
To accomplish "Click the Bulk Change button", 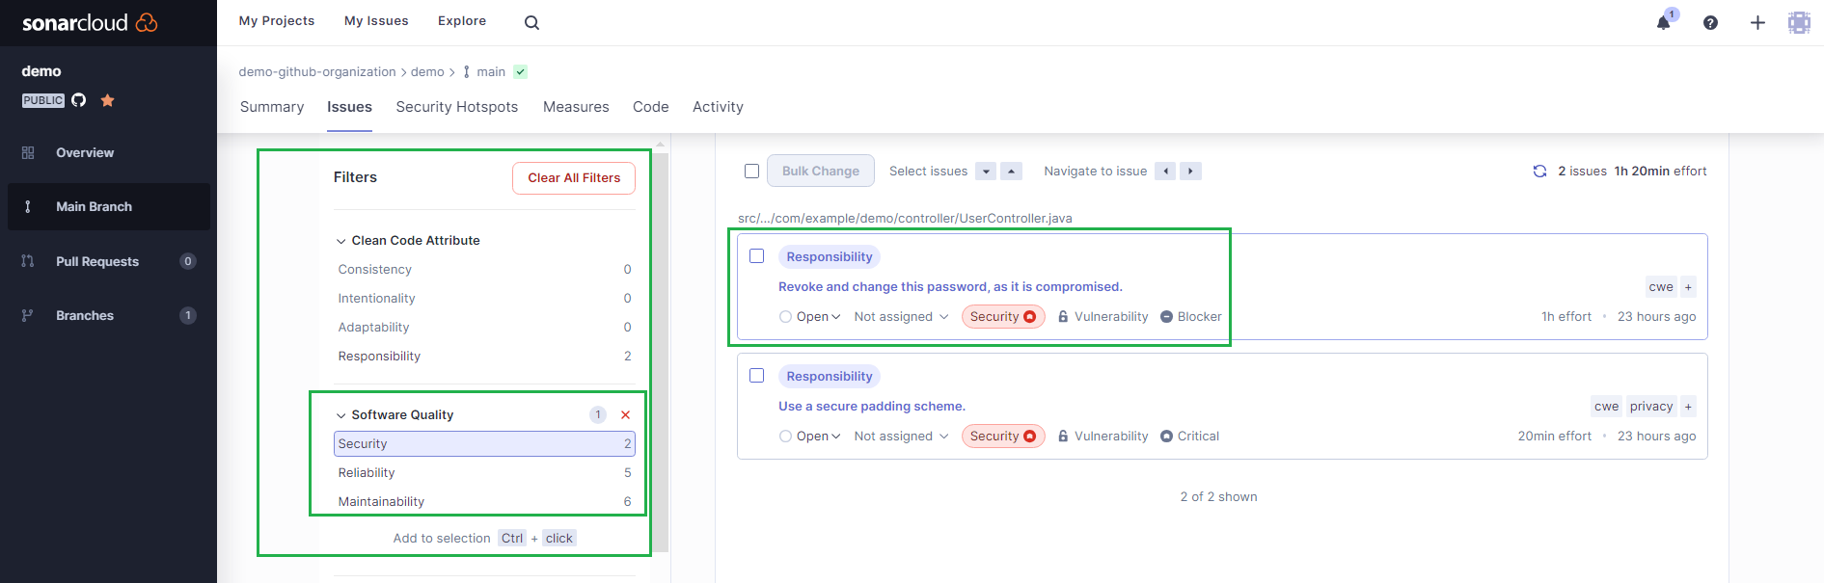I will pyautogui.click(x=821, y=172).
